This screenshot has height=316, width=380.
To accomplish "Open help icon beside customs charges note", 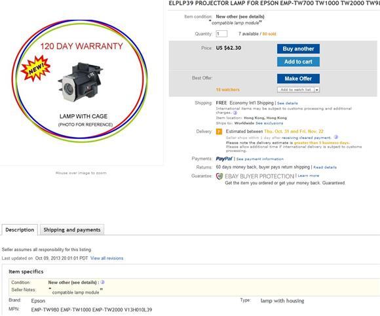I will coord(235,113).
